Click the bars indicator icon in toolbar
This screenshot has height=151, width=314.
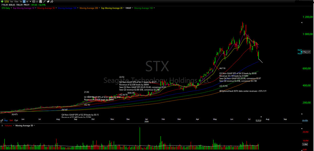click(37, 2)
